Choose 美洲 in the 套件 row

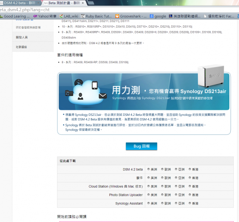coord(149,178)
